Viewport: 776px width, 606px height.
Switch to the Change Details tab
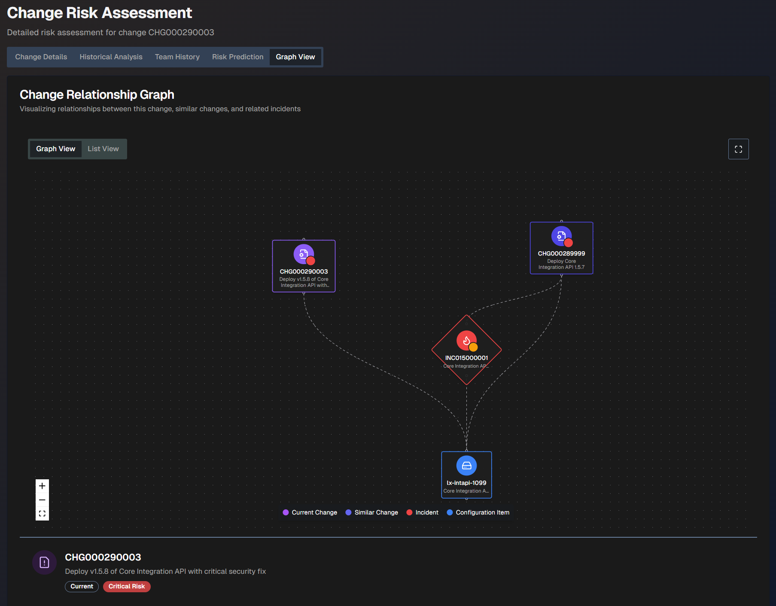coord(41,57)
